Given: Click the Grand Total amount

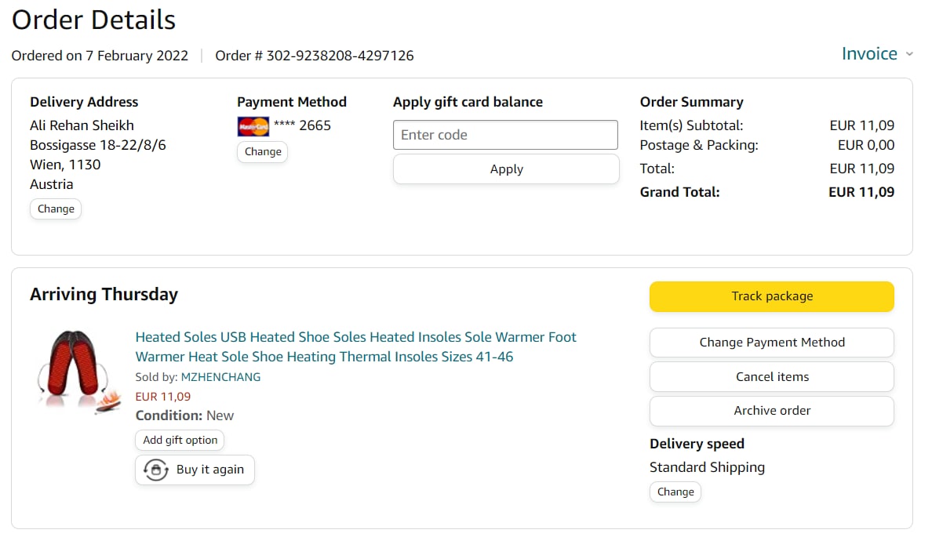Looking at the screenshot, I should click(861, 192).
